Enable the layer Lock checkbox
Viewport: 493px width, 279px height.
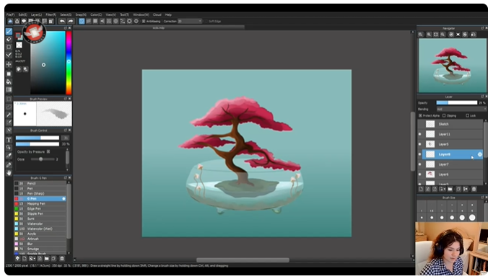pyautogui.click(x=467, y=115)
